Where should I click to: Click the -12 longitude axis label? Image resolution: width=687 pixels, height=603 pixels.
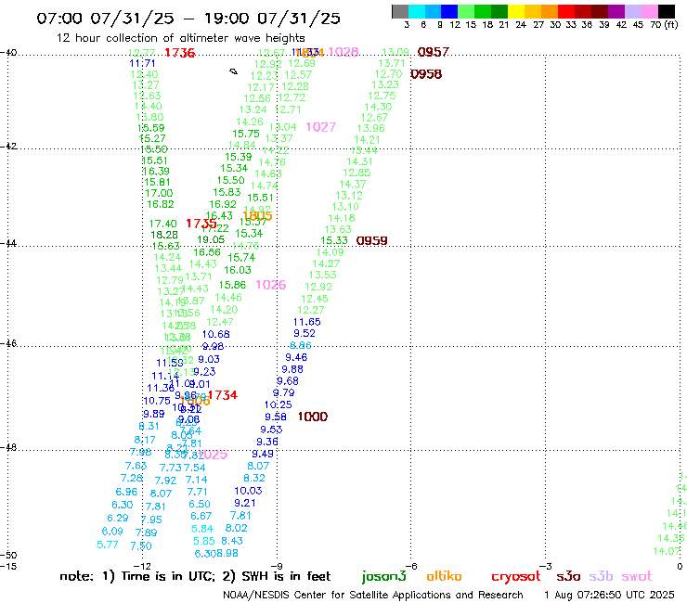142,566
